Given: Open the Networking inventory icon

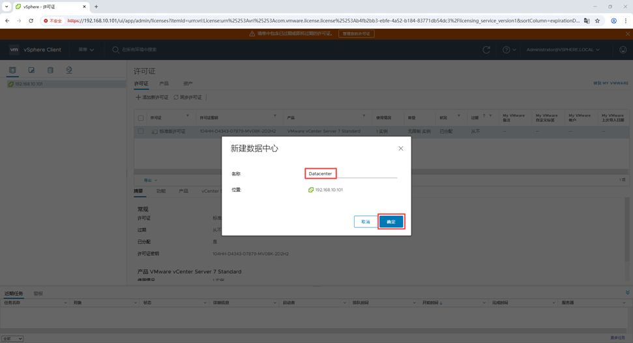Looking at the screenshot, I should (69, 70).
